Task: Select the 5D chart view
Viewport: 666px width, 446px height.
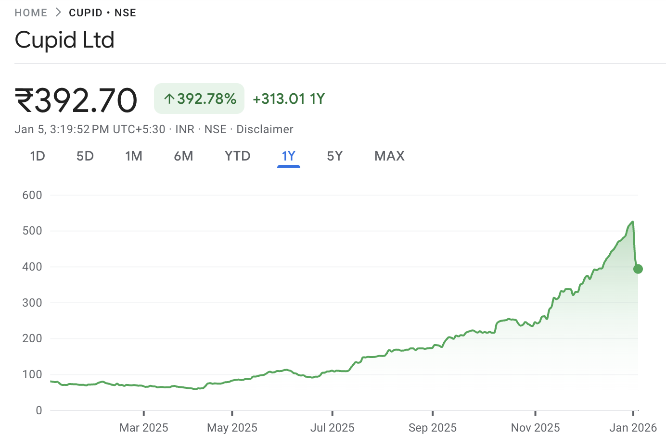Action: [85, 156]
